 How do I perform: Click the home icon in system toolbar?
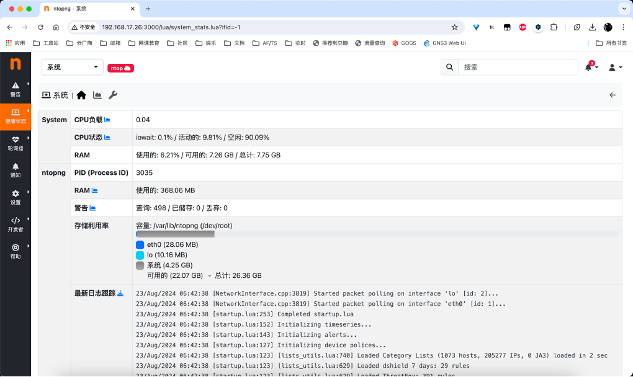tap(81, 95)
